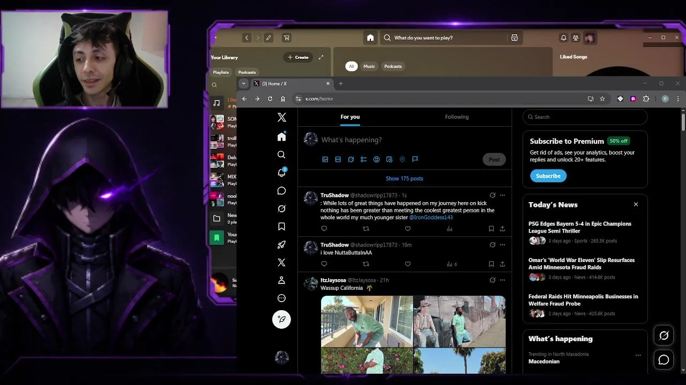Screen dimensions: 686x385
Task: Click the white compose post button
Action: (281, 319)
